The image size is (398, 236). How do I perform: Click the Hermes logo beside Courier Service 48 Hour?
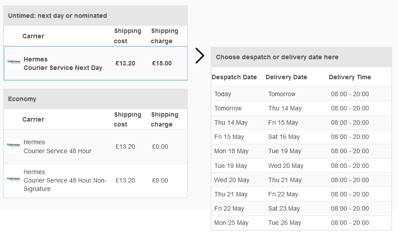coord(13,145)
